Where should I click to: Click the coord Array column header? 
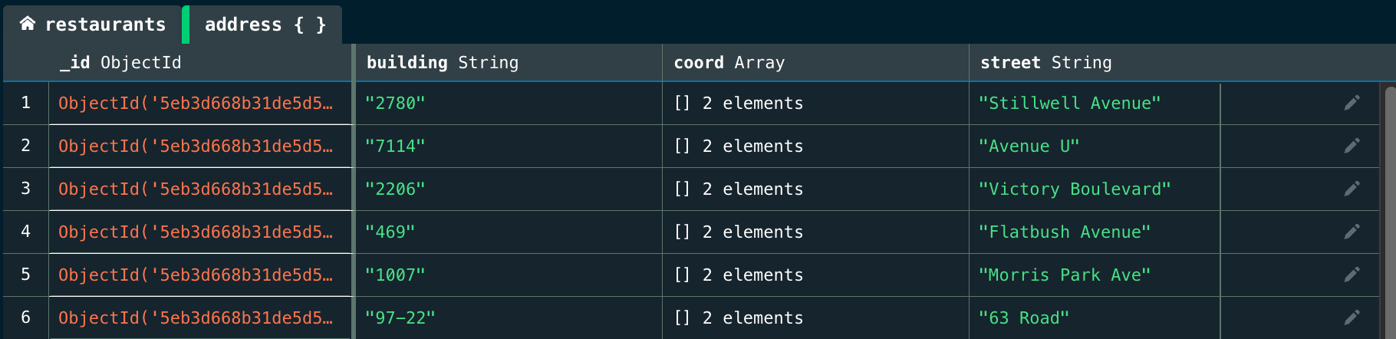coord(729,63)
